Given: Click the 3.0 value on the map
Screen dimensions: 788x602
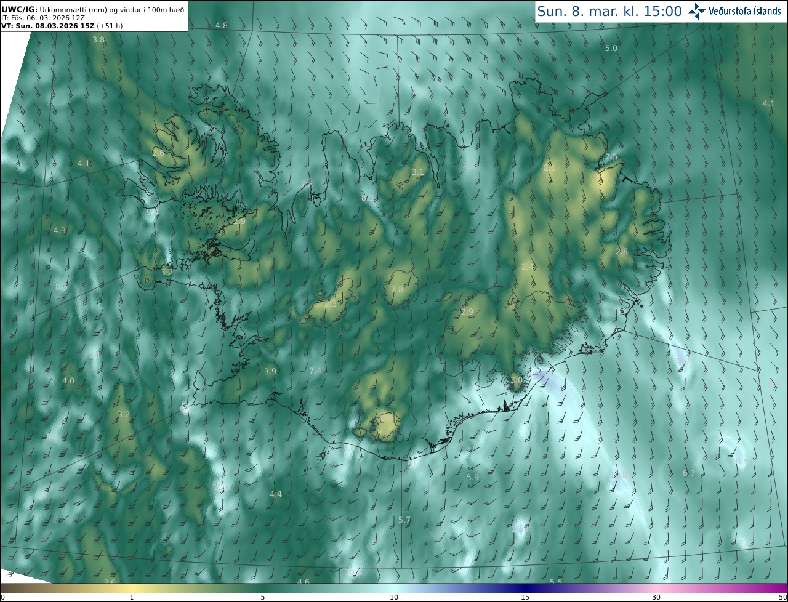Looking at the screenshot, I should pyautogui.click(x=517, y=380).
